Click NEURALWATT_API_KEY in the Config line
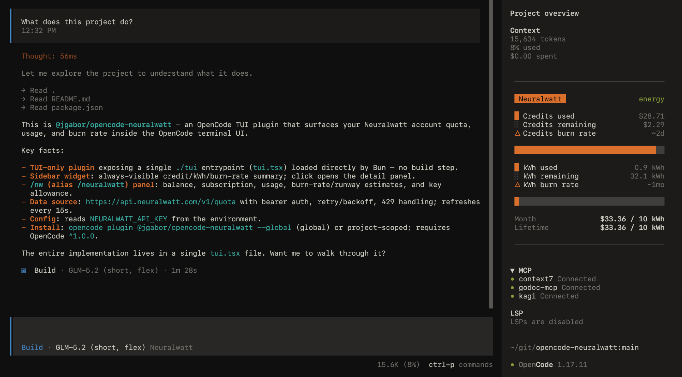 (129, 219)
